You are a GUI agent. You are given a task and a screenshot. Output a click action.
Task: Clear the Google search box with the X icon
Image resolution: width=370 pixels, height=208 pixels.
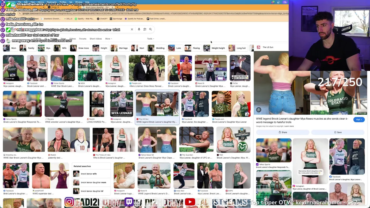click(x=132, y=29)
